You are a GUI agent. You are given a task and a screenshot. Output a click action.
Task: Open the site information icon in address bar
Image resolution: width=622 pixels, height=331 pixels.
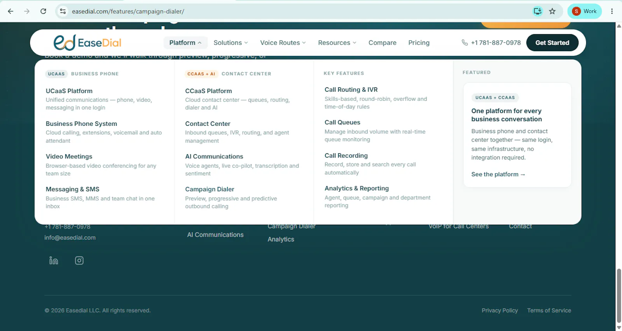63,11
